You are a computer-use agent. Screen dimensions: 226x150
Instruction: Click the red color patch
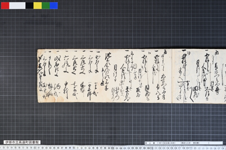(5, 6)
